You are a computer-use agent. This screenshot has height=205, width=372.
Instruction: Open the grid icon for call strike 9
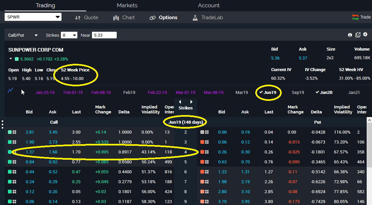click(15, 202)
